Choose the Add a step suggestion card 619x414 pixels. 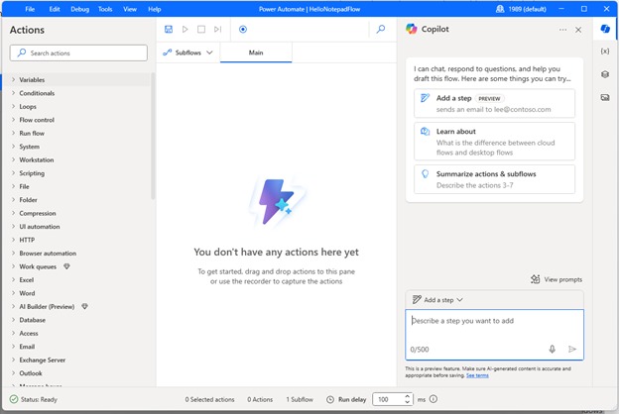click(494, 103)
